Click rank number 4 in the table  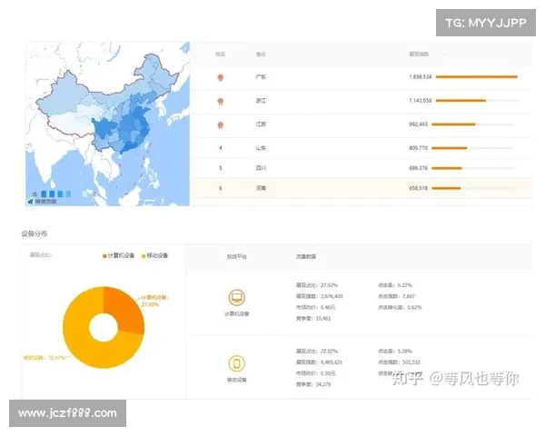[221, 148]
